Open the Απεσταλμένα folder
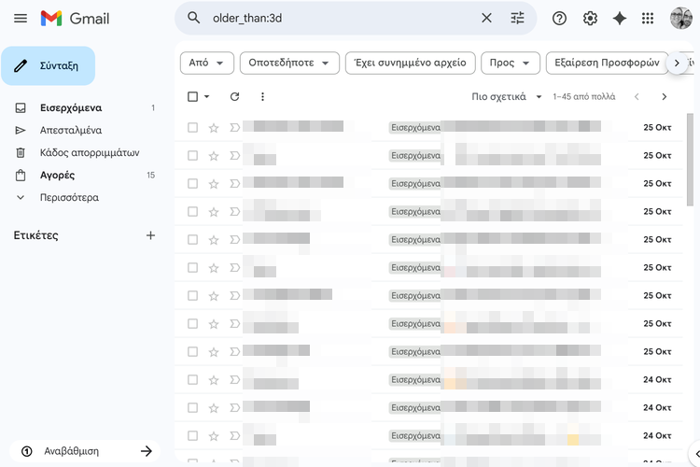 71,130
